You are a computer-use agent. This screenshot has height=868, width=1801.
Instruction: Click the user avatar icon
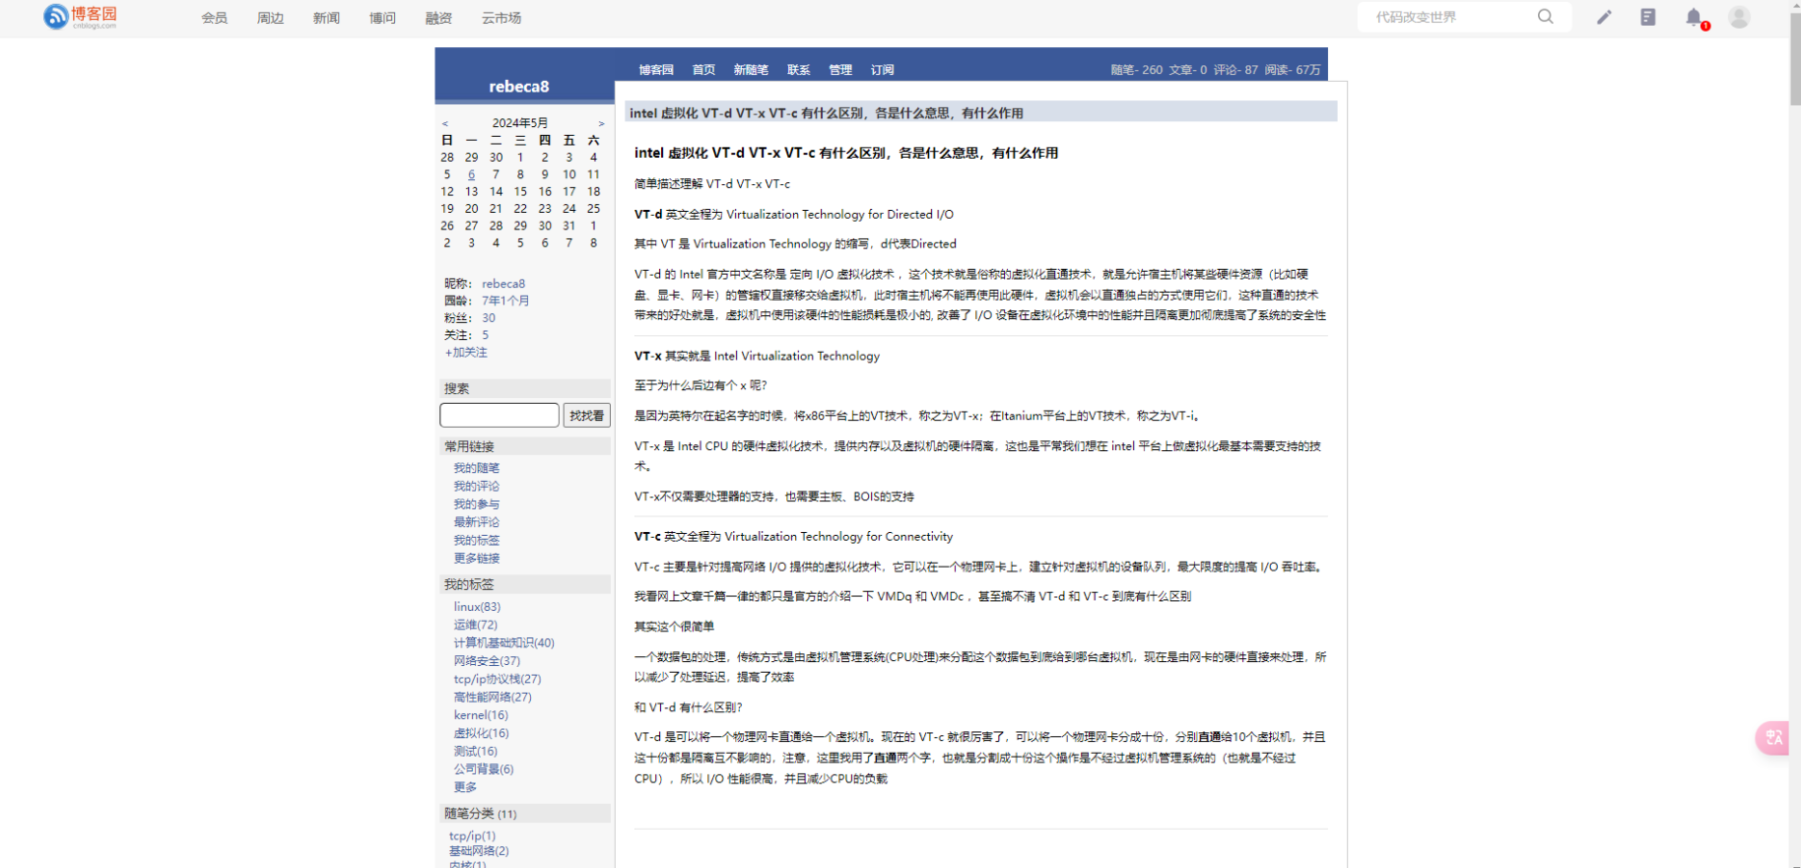tap(1739, 17)
